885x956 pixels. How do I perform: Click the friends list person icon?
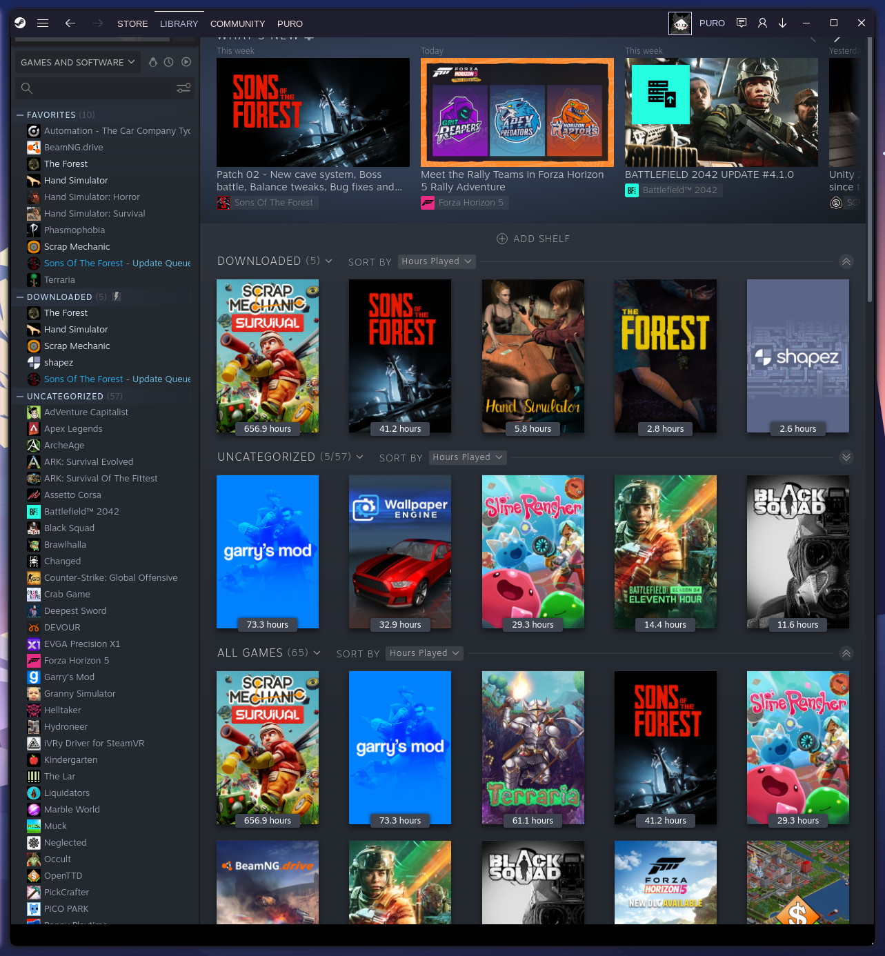point(762,23)
